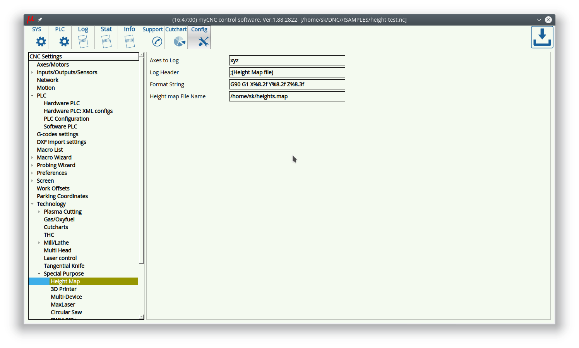
Task: Open the PLC gear icon tab
Action: 64,41
